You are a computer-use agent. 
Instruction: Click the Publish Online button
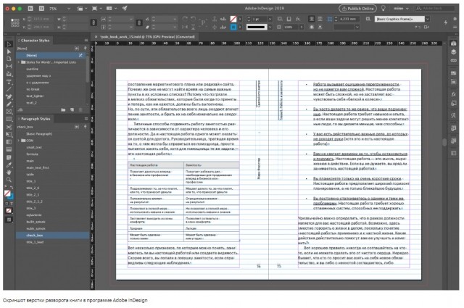[357, 9]
